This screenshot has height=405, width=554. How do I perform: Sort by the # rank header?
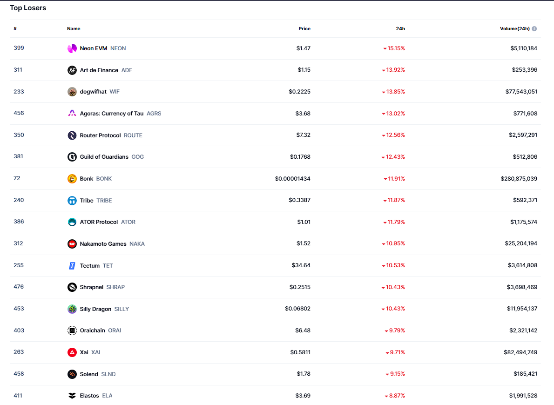point(15,29)
